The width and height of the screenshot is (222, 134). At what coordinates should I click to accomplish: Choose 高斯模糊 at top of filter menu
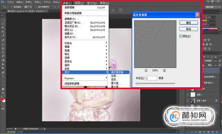(x=85, y=7)
